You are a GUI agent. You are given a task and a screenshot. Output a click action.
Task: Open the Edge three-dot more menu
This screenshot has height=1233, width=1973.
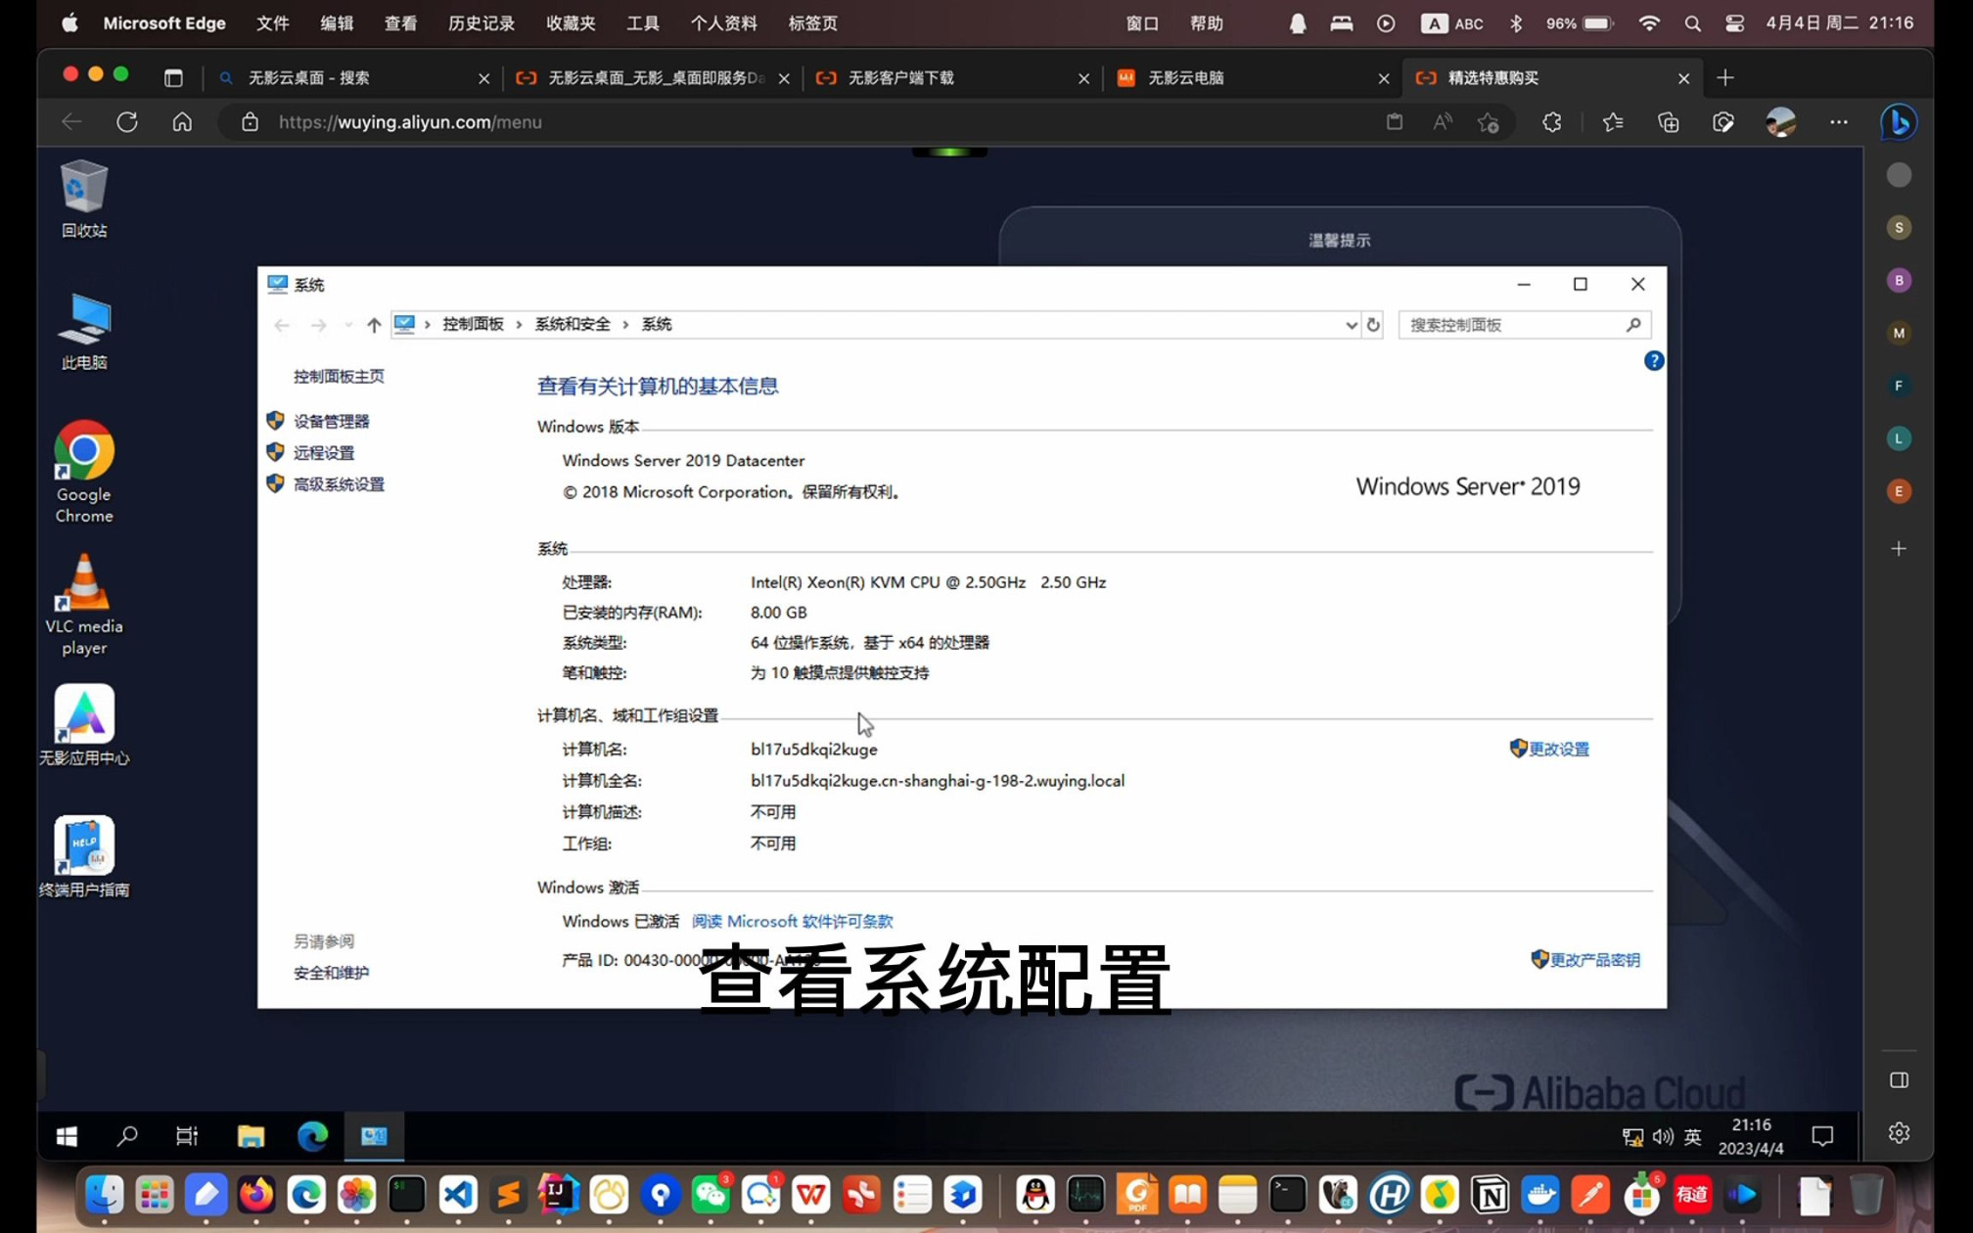(1838, 122)
